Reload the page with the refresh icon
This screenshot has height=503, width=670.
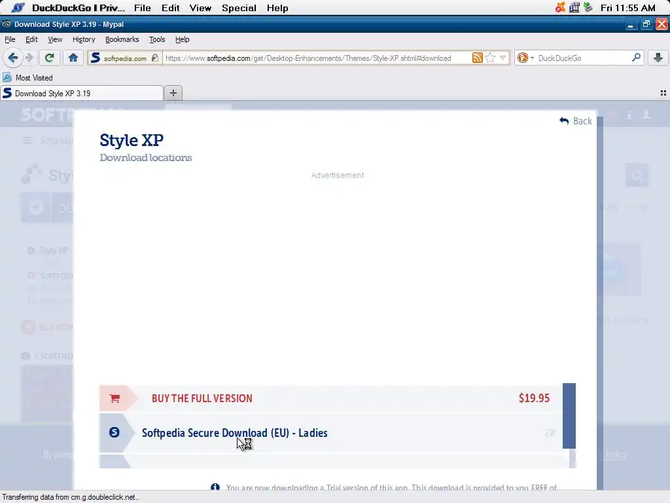coord(49,58)
